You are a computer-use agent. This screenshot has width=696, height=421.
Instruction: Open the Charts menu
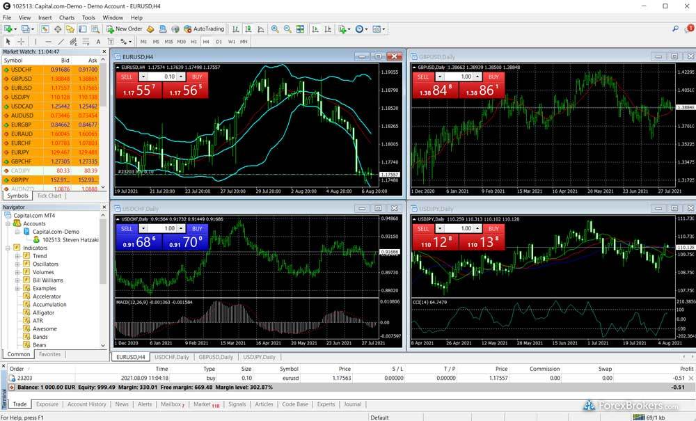point(67,17)
